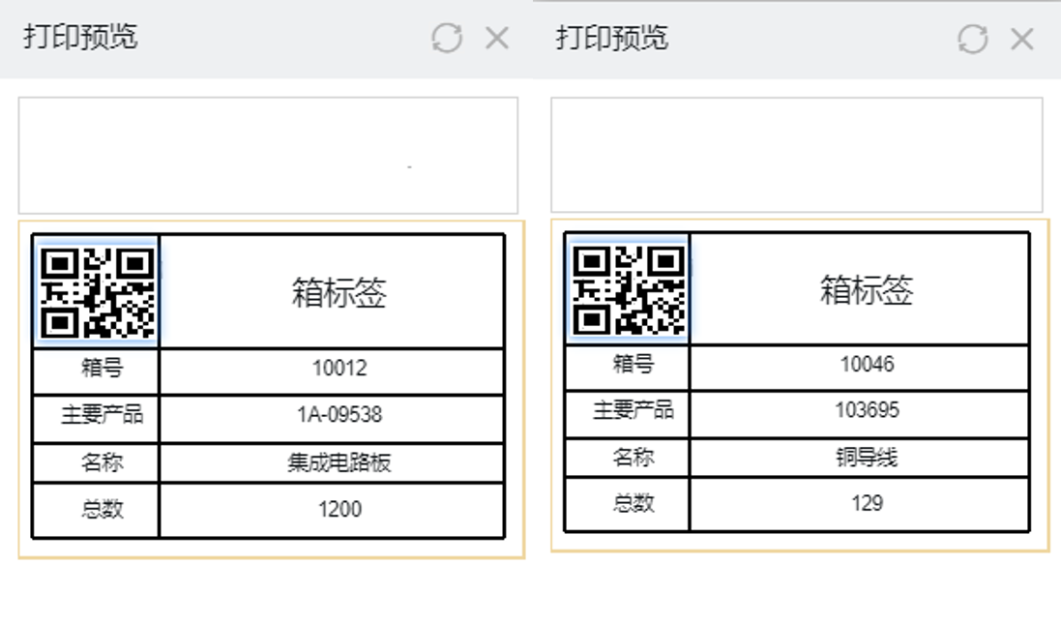
Task: Close the left print preview panel
Action: click(x=497, y=38)
